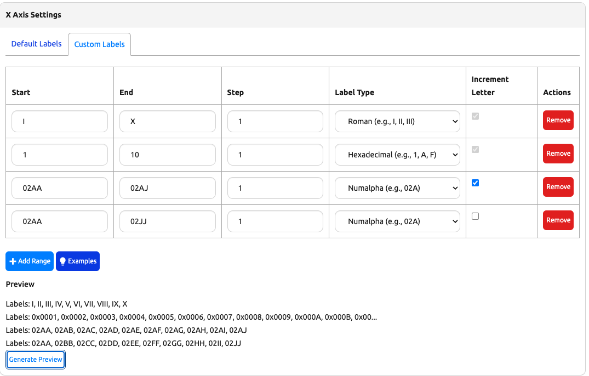This screenshot has width=589, height=376.
Task: Switch to the Default Labels tab
Action: click(36, 44)
